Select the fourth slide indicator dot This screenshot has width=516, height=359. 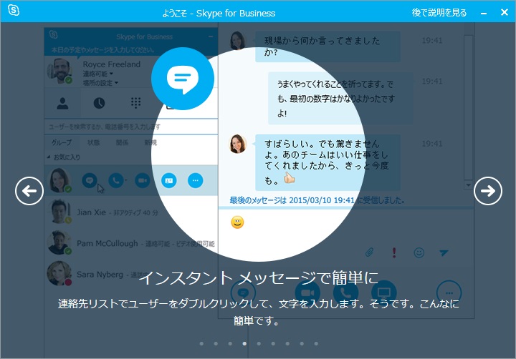pyautogui.click(x=244, y=343)
